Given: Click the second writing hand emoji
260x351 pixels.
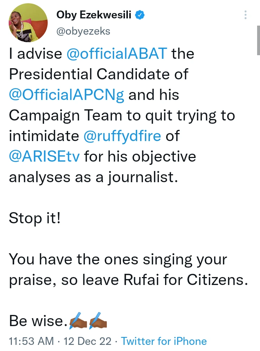Looking at the screenshot, I should [x=97, y=321].
